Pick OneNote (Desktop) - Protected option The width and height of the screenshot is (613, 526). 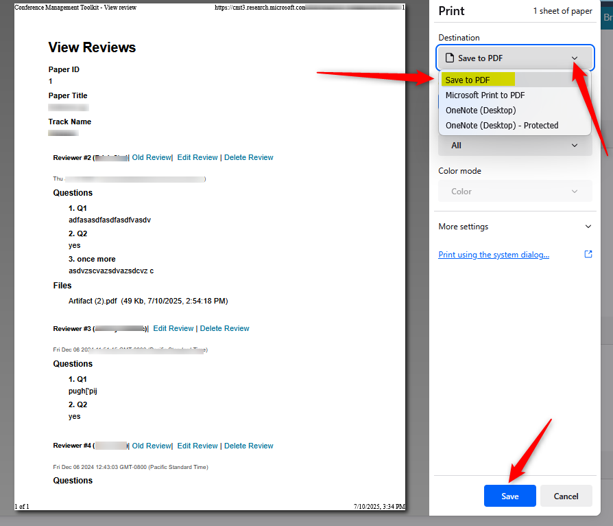click(x=502, y=126)
